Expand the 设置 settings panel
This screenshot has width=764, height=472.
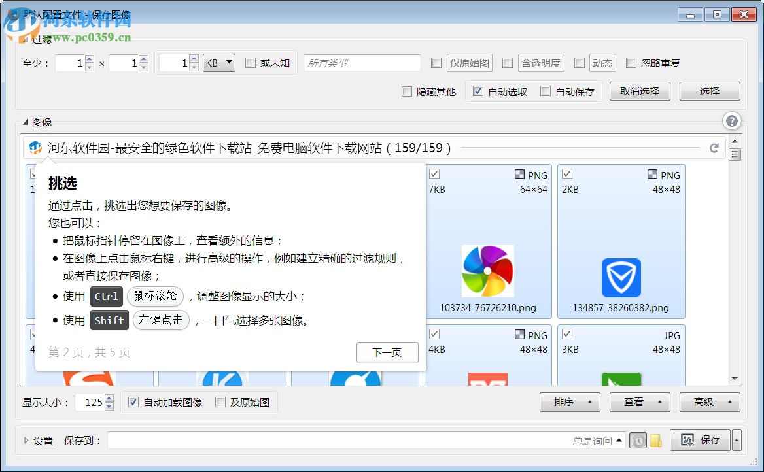pyautogui.click(x=26, y=441)
